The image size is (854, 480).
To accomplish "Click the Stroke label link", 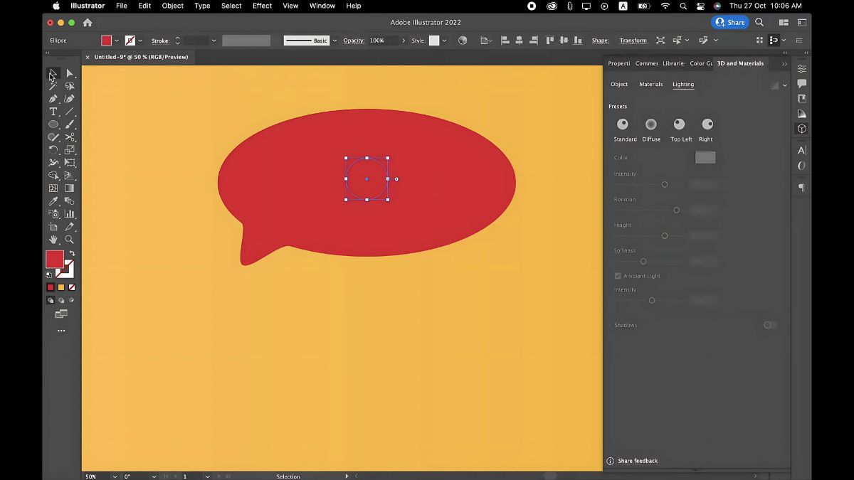I will tap(160, 41).
